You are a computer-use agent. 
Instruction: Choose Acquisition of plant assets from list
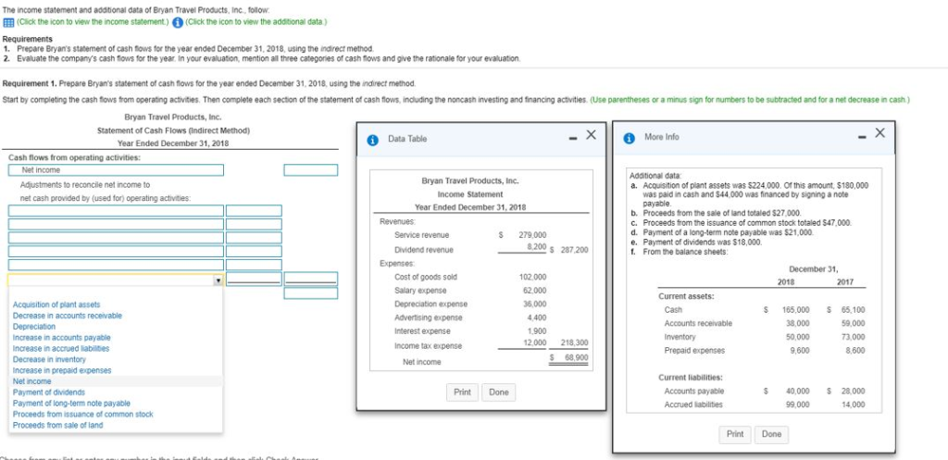[x=56, y=305]
